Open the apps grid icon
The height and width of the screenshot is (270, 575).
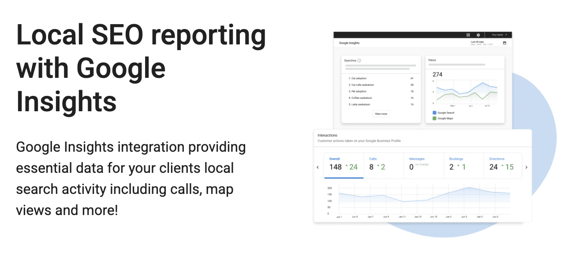click(468, 35)
